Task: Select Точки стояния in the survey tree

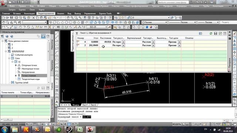Action: click(29, 76)
